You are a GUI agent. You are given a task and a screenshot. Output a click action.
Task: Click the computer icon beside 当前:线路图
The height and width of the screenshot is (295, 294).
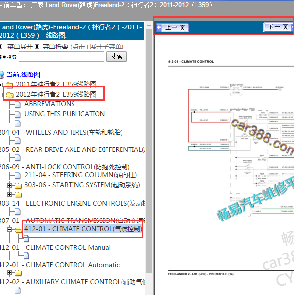[x=1, y=74]
